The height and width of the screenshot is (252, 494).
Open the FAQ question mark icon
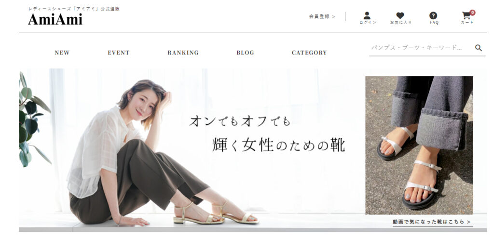point(433,15)
